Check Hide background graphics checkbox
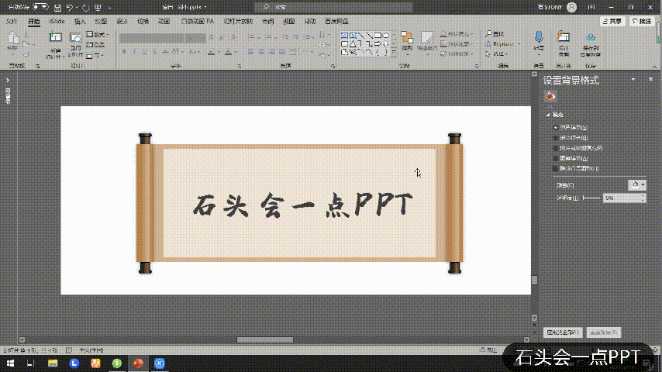 coord(556,168)
